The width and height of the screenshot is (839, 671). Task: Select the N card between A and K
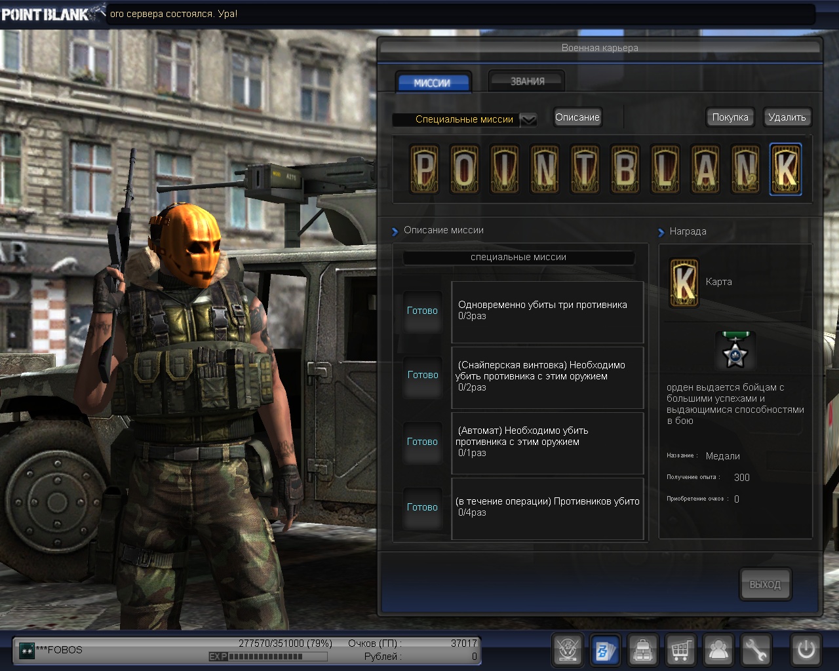(745, 169)
